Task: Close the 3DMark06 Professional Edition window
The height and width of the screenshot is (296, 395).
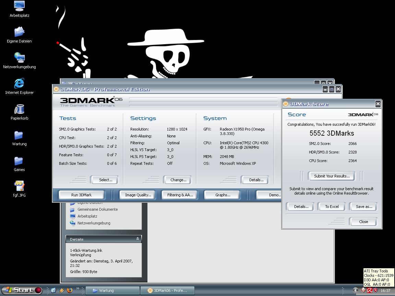Action: tap(338, 89)
